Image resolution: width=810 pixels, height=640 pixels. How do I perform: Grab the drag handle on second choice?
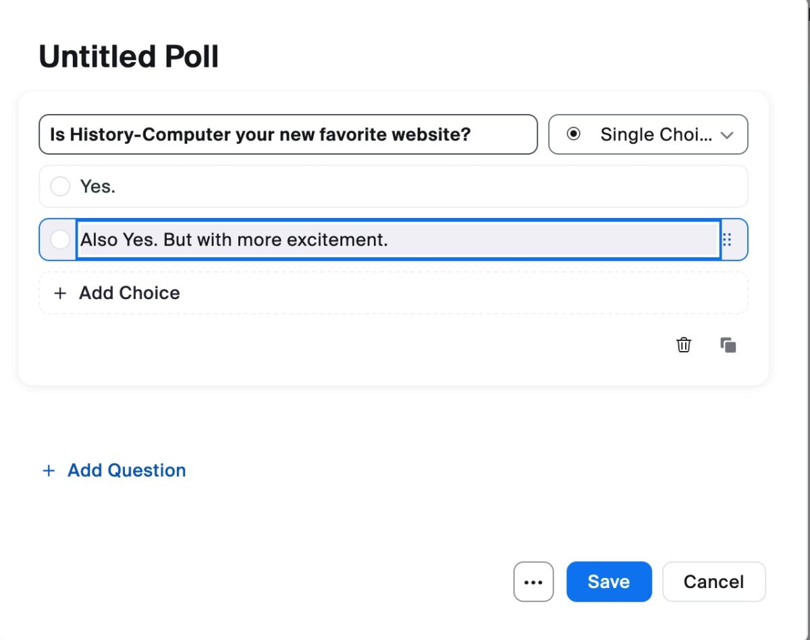click(x=727, y=239)
